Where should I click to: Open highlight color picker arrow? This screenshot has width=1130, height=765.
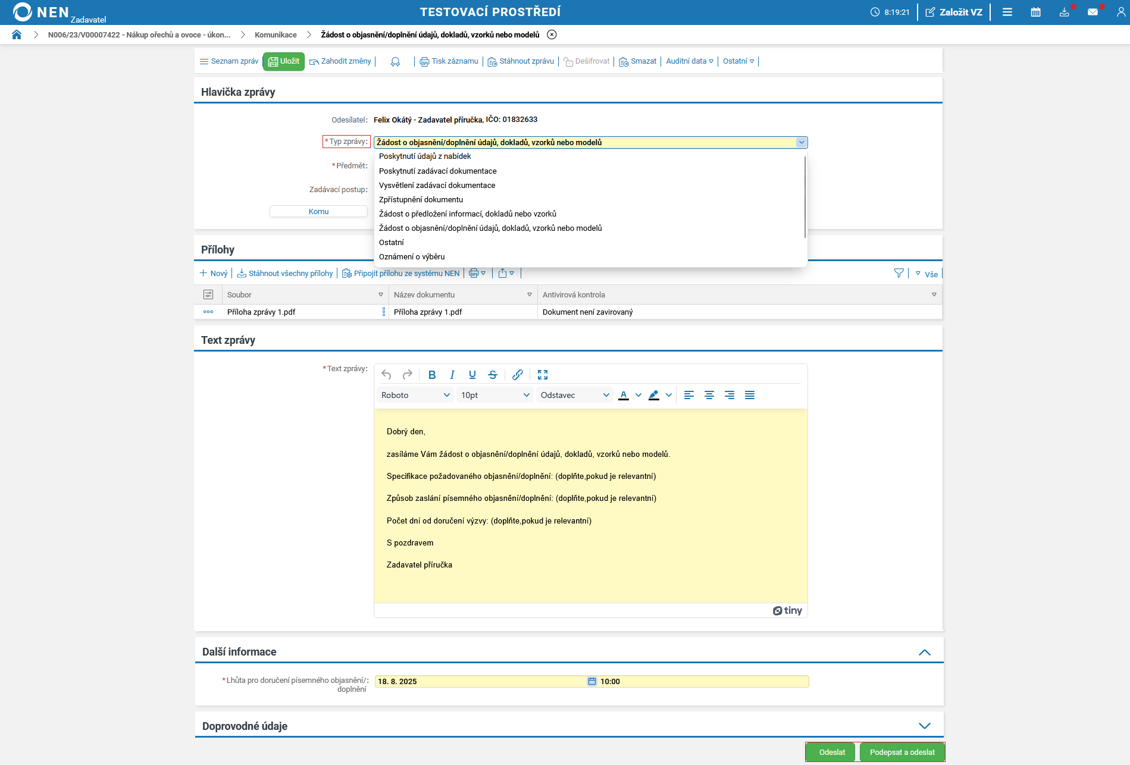pos(669,395)
